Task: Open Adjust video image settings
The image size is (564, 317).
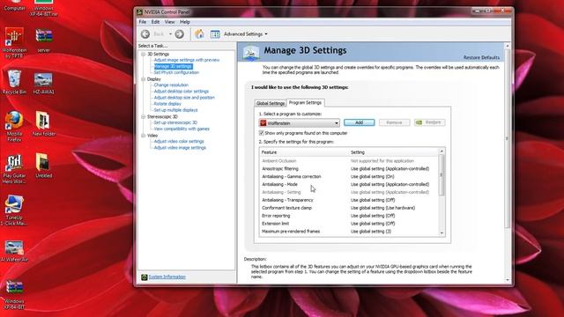Action: point(180,148)
